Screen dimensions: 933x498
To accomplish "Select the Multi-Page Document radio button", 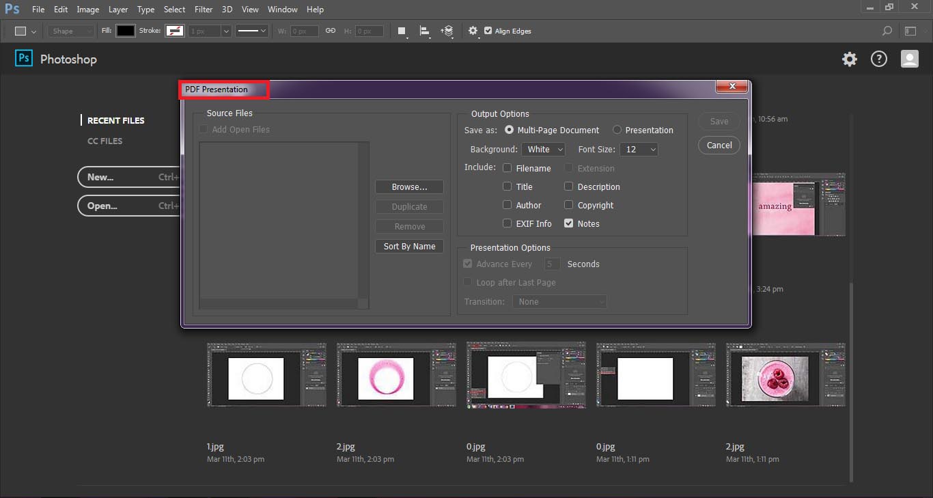I will tap(509, 130).
